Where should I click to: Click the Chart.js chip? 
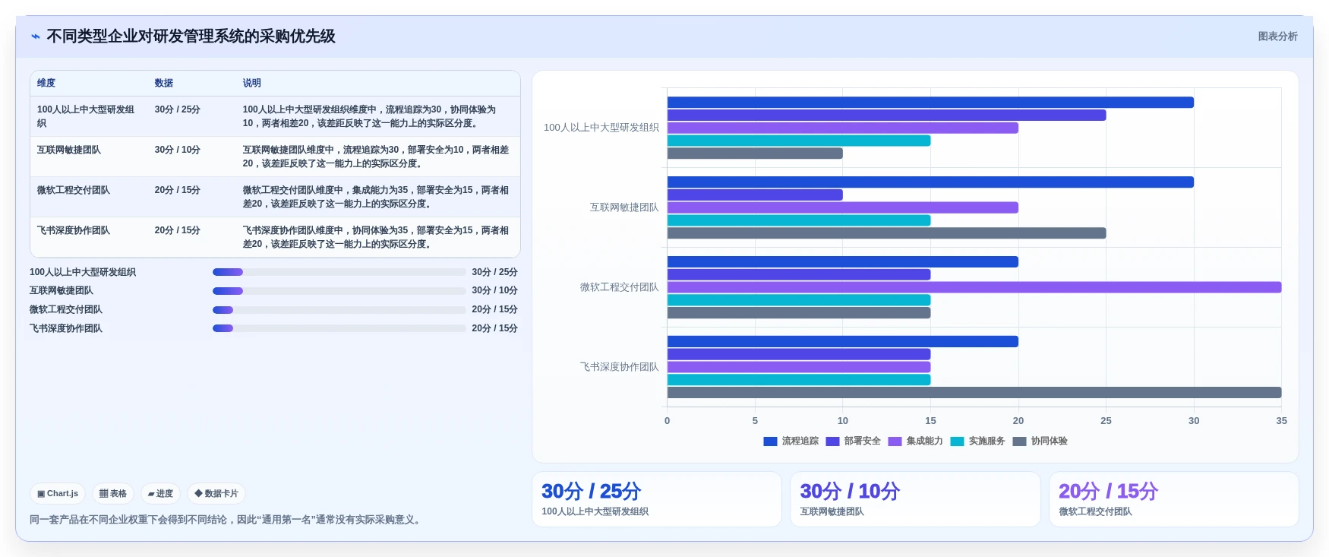(x=58, y=493)
